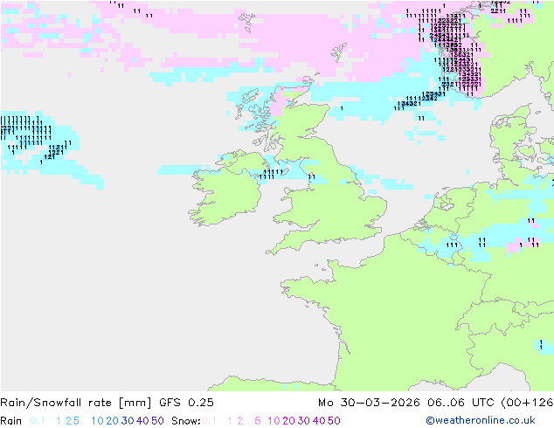Select the Snow legend 30 value
This screenshot has height=428, width=554.
pyautogui.click(x=304, y=421)
